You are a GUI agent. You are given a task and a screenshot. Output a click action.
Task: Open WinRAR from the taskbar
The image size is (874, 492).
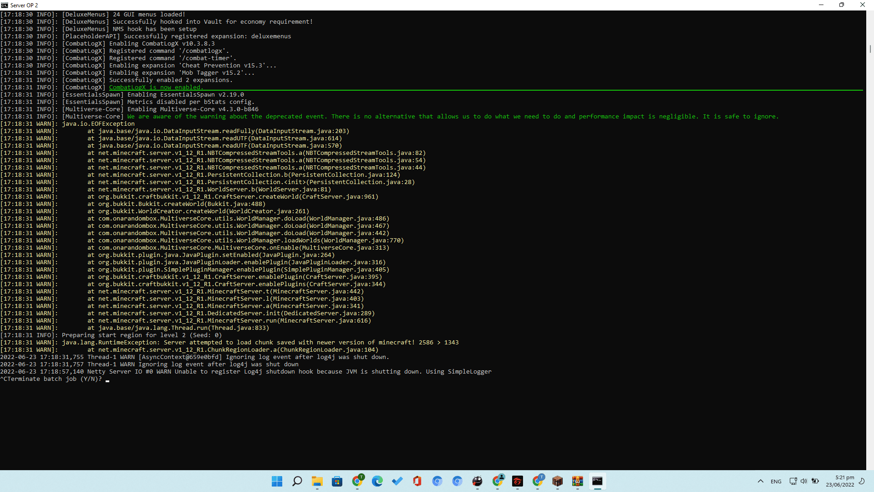[577, 481]
